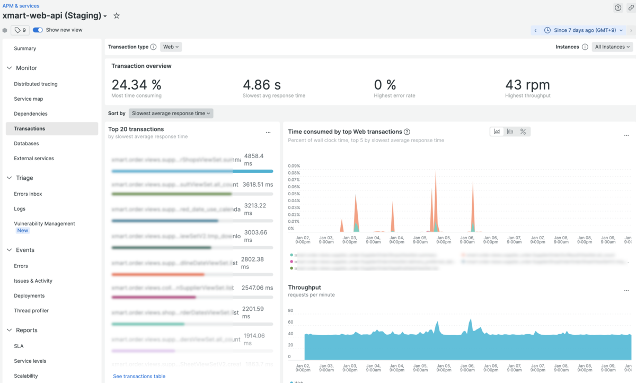Image resolution: width=636 pixels, height=383 pixels.
Task: Open Slowest average response time sort dropdown
Action: [x=171, y=113]
